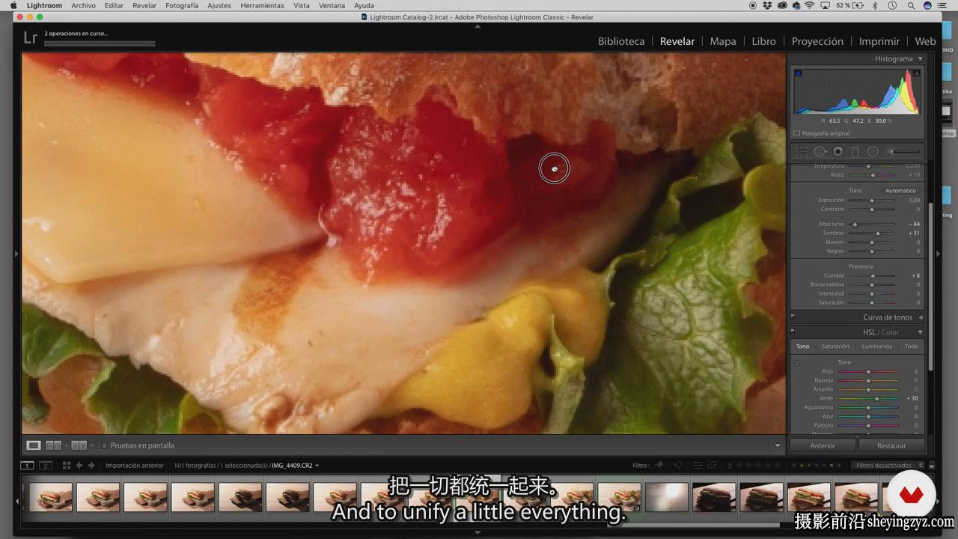Select the Red Eye Correction tool icon
Screen dimensions: 958x539
[838, 151]
